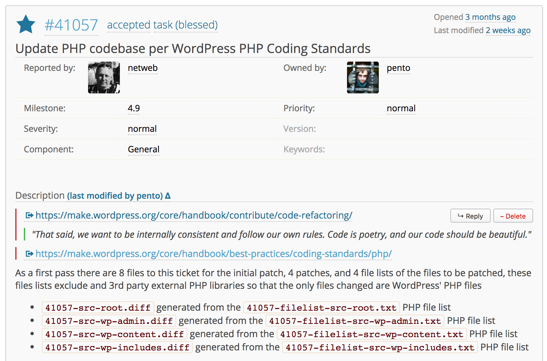Image resolution: width=547 pixels, height=361 pixels.
Task: Select the '41057-src-root.diff' filename
Action: click(98, 308)
